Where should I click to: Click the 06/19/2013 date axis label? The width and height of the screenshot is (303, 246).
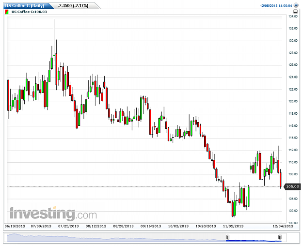coord(15,226)
